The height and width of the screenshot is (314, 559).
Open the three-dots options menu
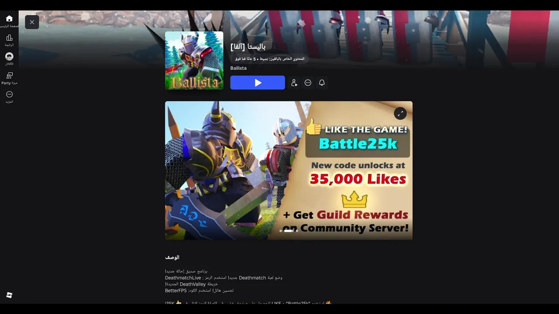coord(308,83)
